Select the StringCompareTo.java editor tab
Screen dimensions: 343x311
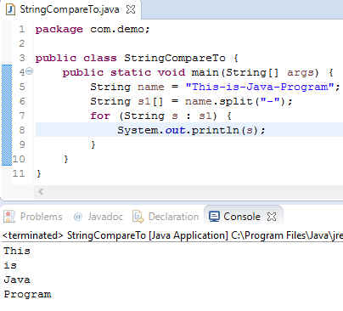(x=70, y=9)
